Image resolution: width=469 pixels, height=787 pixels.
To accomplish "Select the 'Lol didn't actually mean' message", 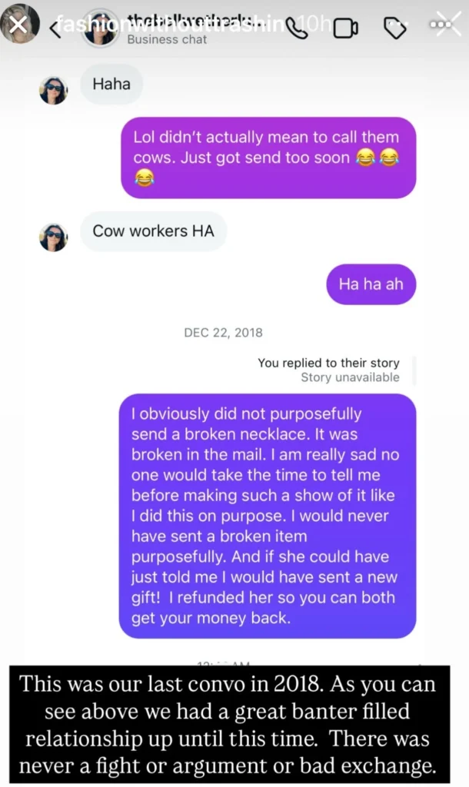I will click(268, 158).
